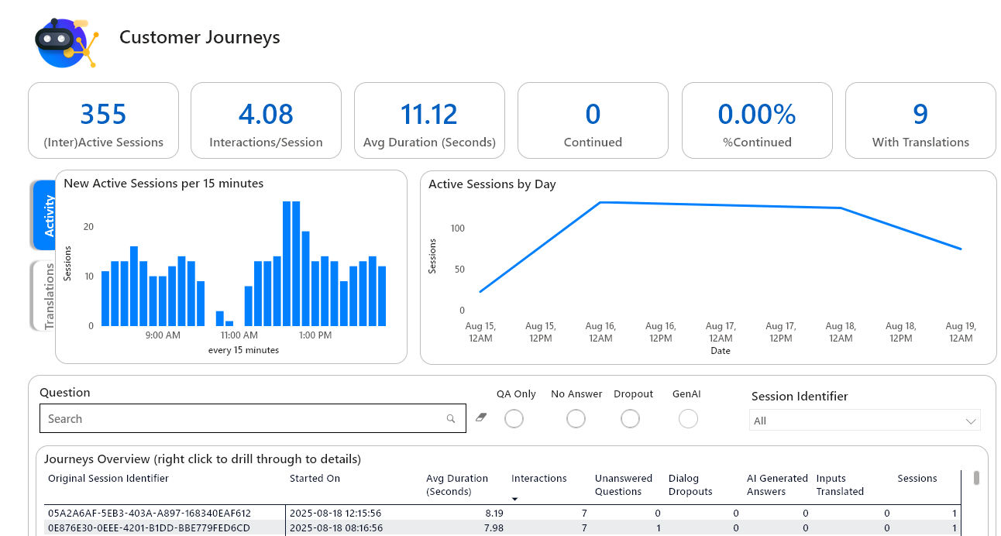The height and width of the screenshot is (536, 1001).
Task: Select the QA Only radio button
Action: point(514,419)
